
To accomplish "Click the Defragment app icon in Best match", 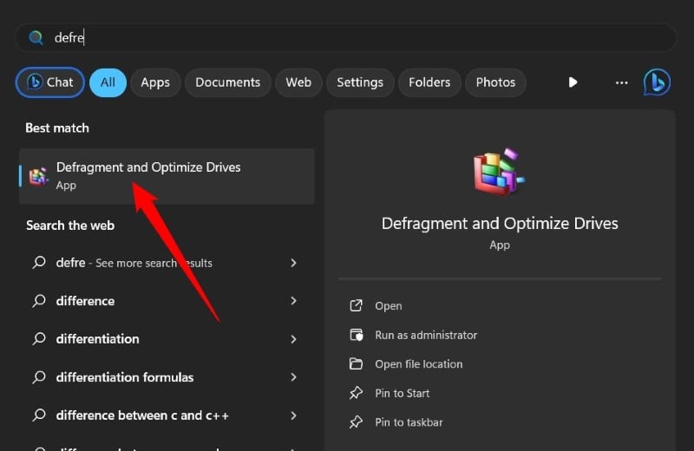I will coord(38,176).
